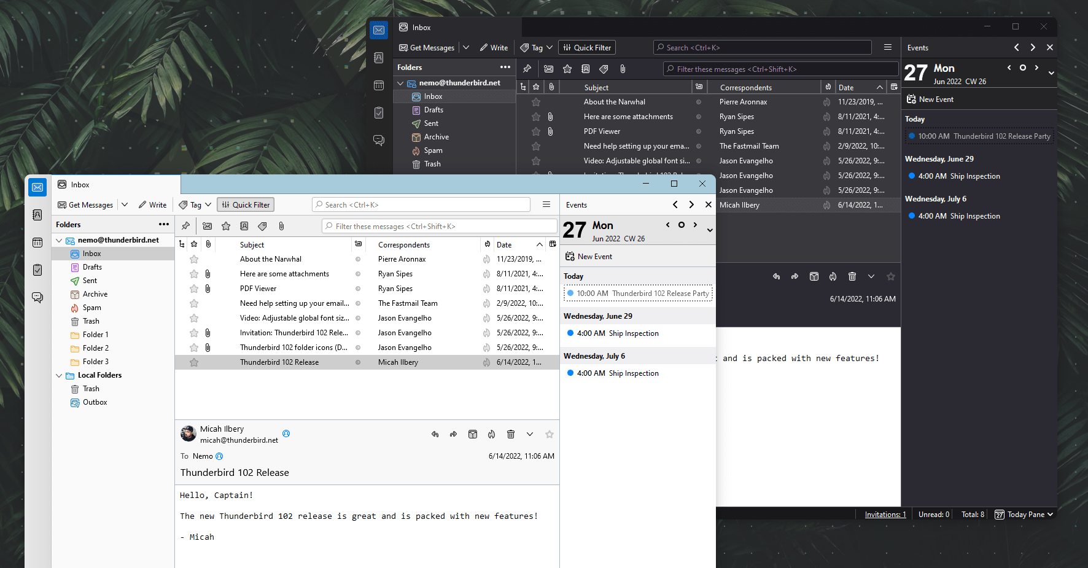Star the 'About the Narwhal' message in the light window
This screenshot has width=1088, height=568.
[x=194, y=259]
